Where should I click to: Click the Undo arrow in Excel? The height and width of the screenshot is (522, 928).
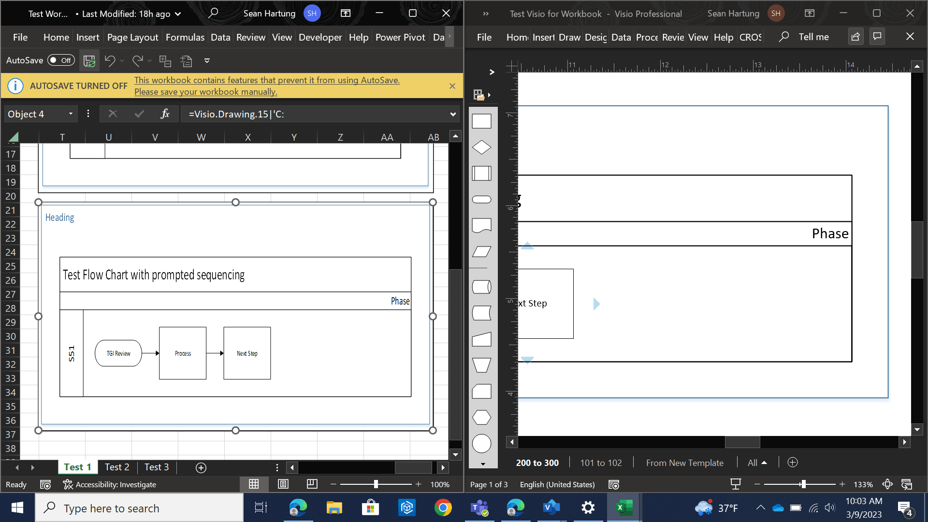[x=110, y=60]
